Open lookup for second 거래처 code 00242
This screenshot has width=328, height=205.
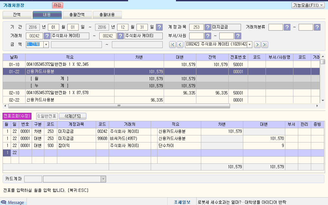120,36
